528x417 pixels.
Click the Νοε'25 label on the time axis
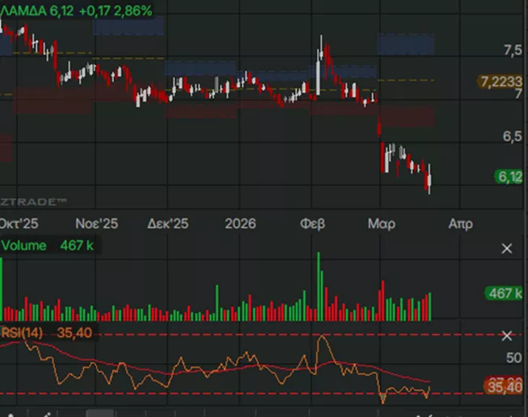(97, 224)
